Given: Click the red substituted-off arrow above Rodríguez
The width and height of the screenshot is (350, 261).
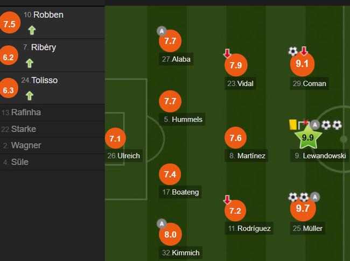Looking at the screenshot, I should [227, 200].
